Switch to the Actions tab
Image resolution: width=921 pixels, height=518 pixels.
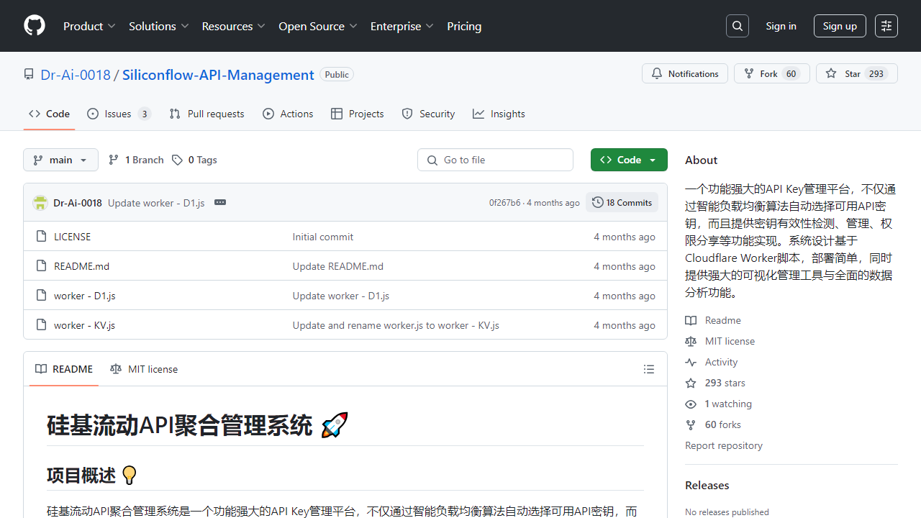[288, 114]
